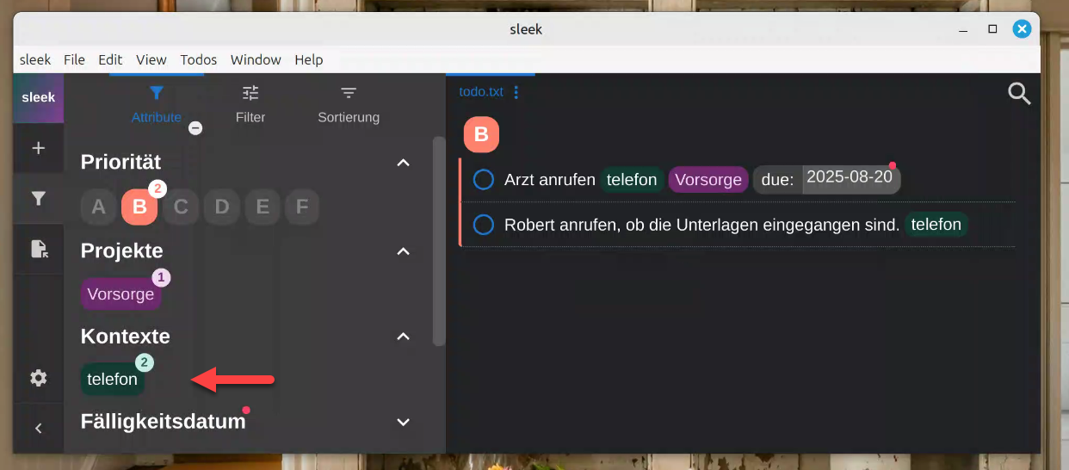Open settings via the gear icon

click(x=38, y=378)
